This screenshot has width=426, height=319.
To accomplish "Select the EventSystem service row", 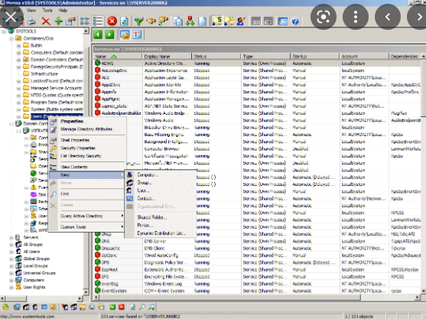I will pyautogui.click(x=257, y=291).
